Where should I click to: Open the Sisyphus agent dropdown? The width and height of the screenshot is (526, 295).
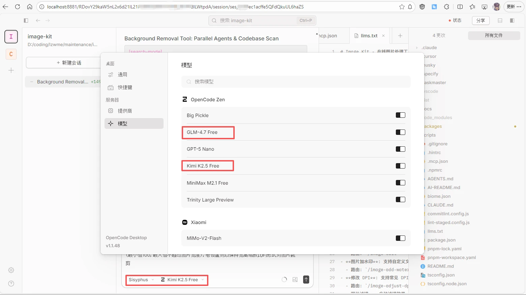click(141, 280)
